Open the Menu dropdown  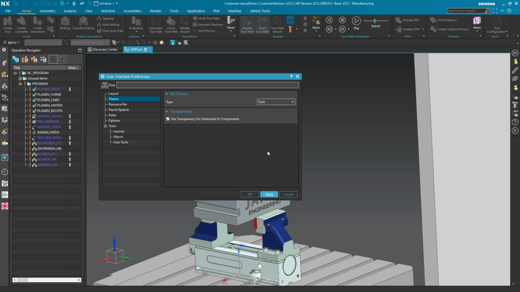click(11, 42)
